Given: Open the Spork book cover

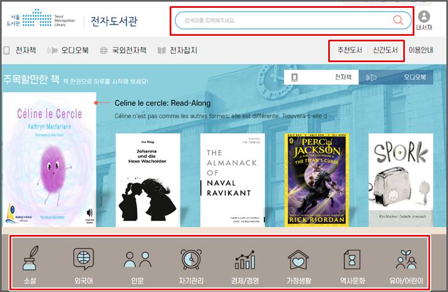Looking at the screenshot, I should click(401, 180).
